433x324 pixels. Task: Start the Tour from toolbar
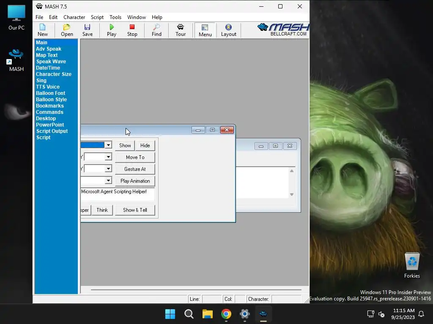click(x=180, y=30)
